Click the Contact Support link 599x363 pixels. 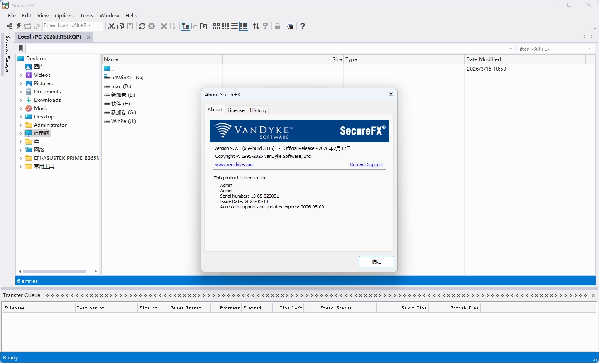click(366, 164)
